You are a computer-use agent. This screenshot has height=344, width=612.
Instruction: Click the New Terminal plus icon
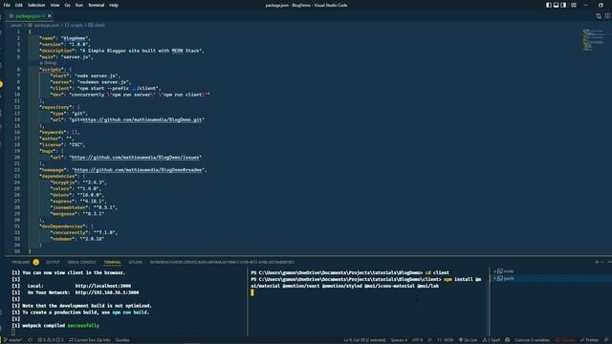click(597, 262)
